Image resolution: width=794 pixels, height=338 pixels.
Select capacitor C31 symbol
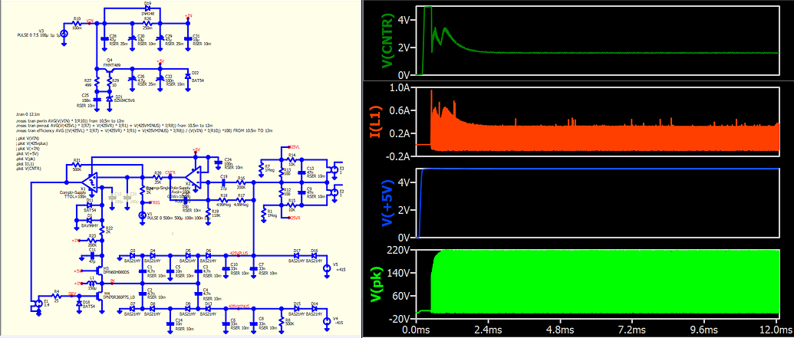[x=188, y=38]
